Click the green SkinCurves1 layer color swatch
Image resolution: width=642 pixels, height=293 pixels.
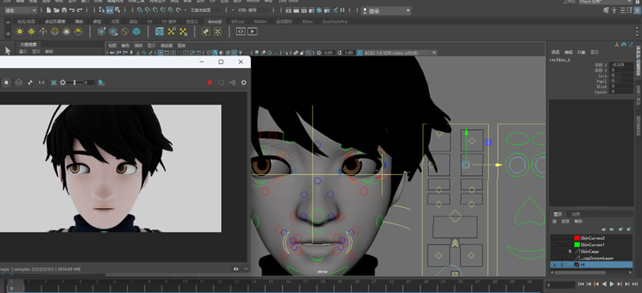pos(577,245)
